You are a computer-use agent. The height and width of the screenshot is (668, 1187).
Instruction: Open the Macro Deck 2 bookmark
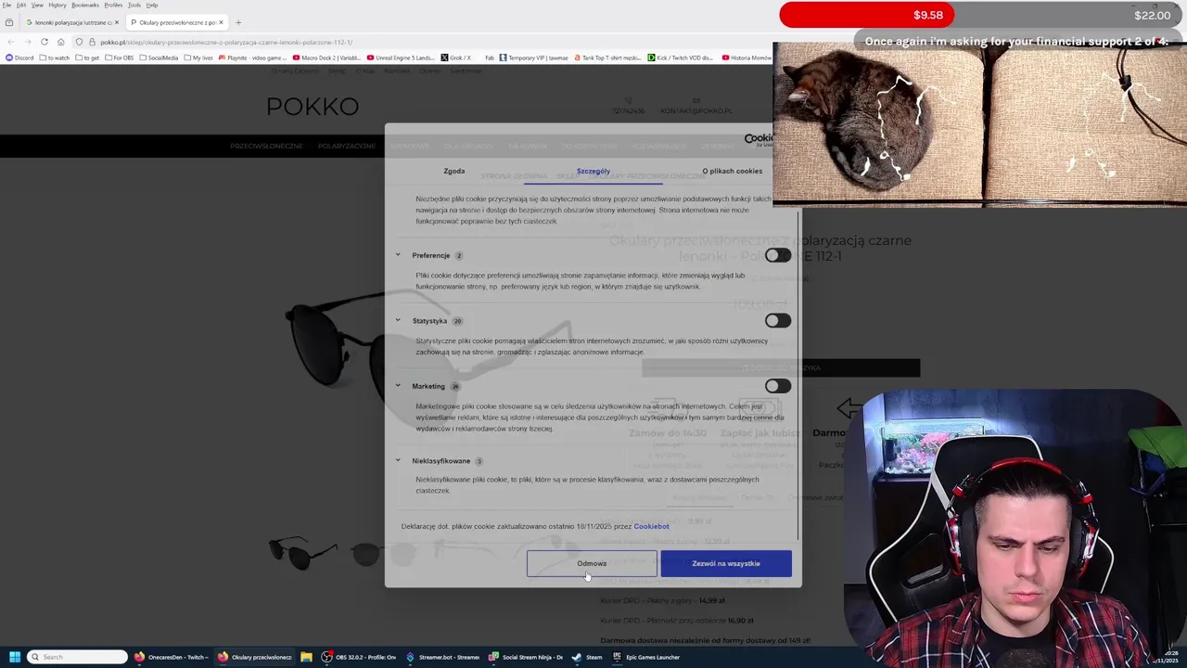pos(326,58)
